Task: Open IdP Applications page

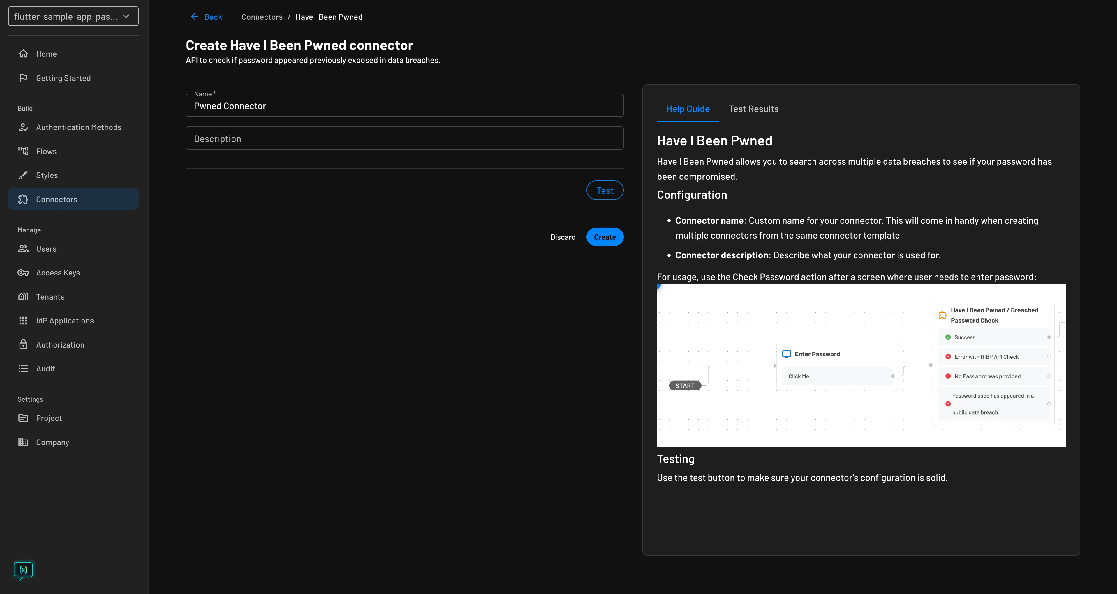Action: pyautogui.click(x=65, y=320)
